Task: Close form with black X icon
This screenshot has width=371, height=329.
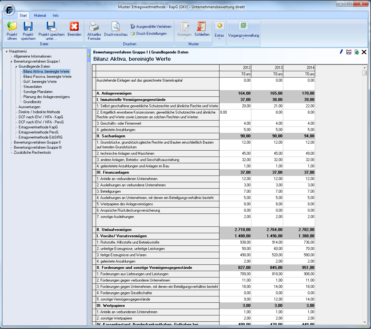Action: coord(364,52)
